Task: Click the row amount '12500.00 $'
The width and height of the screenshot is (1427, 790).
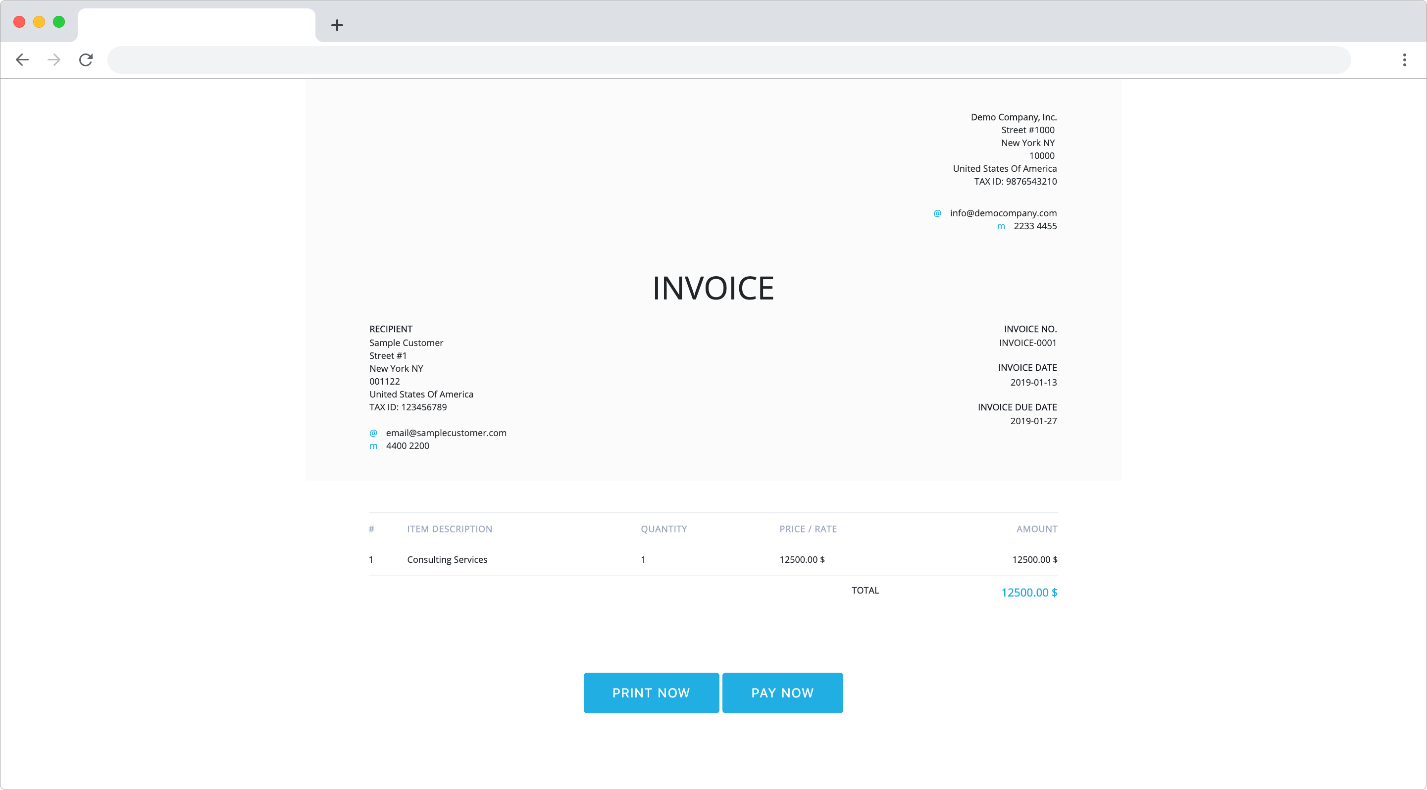Action: pos(1034,560)
